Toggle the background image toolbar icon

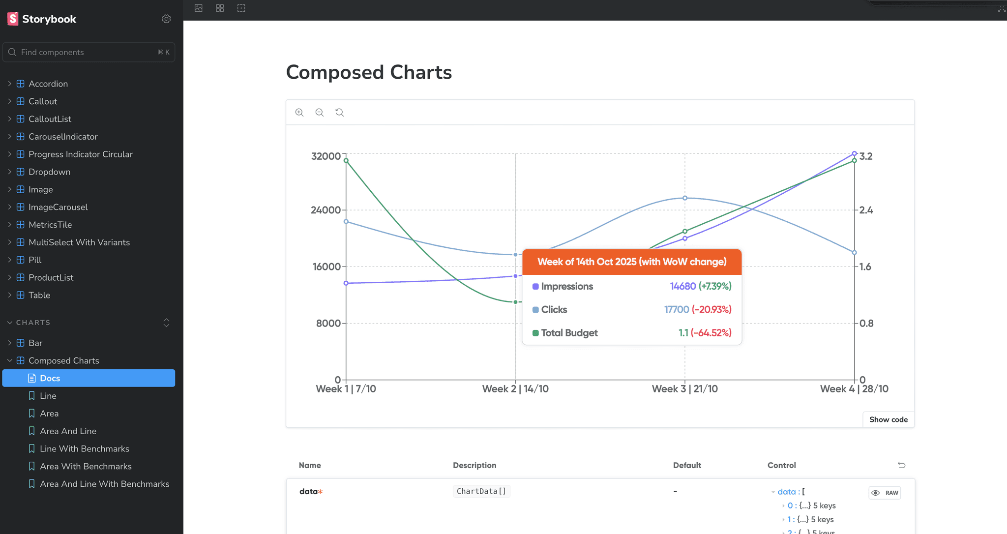(x=199, y=8)
